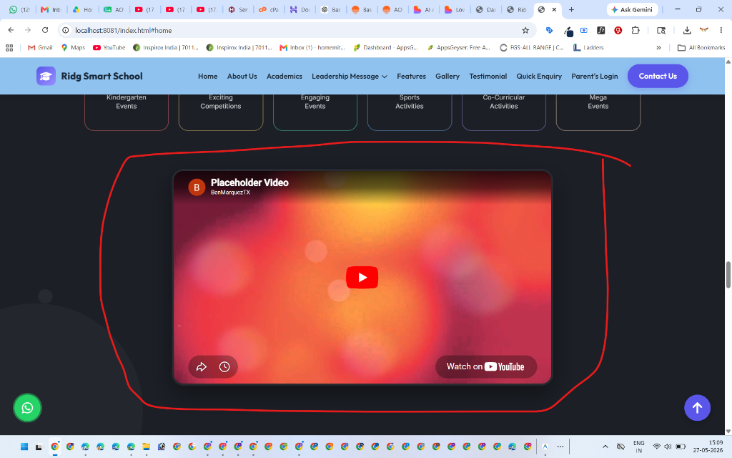Screen dimensions: 732x458
Task: Open File Explorer from the taskbar
Action: coord(146,447)
